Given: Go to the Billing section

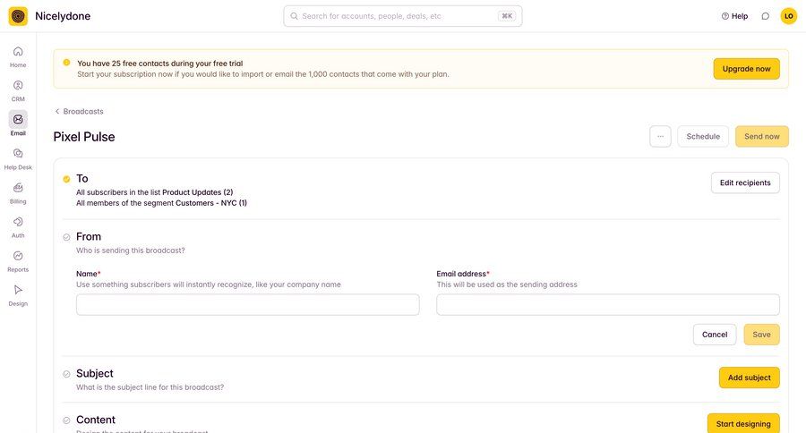Looking at the screenshot, I should (x=18, y=193).
